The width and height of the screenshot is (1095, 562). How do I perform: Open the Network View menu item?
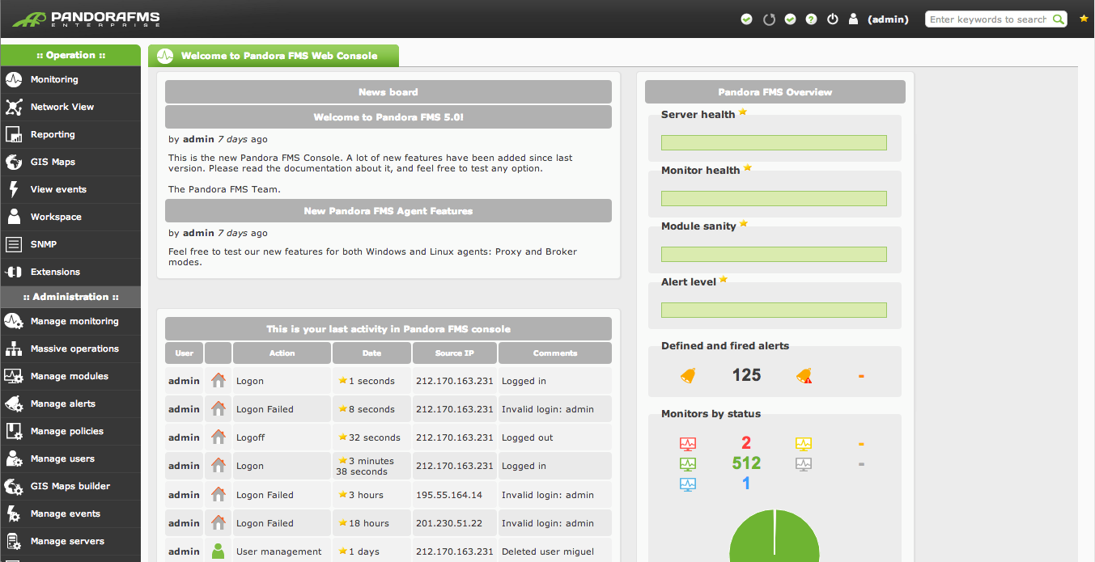[70, 107]
